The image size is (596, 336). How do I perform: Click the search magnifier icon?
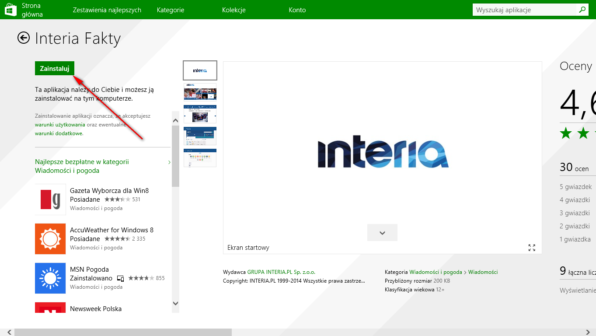[x=582, y=10]
